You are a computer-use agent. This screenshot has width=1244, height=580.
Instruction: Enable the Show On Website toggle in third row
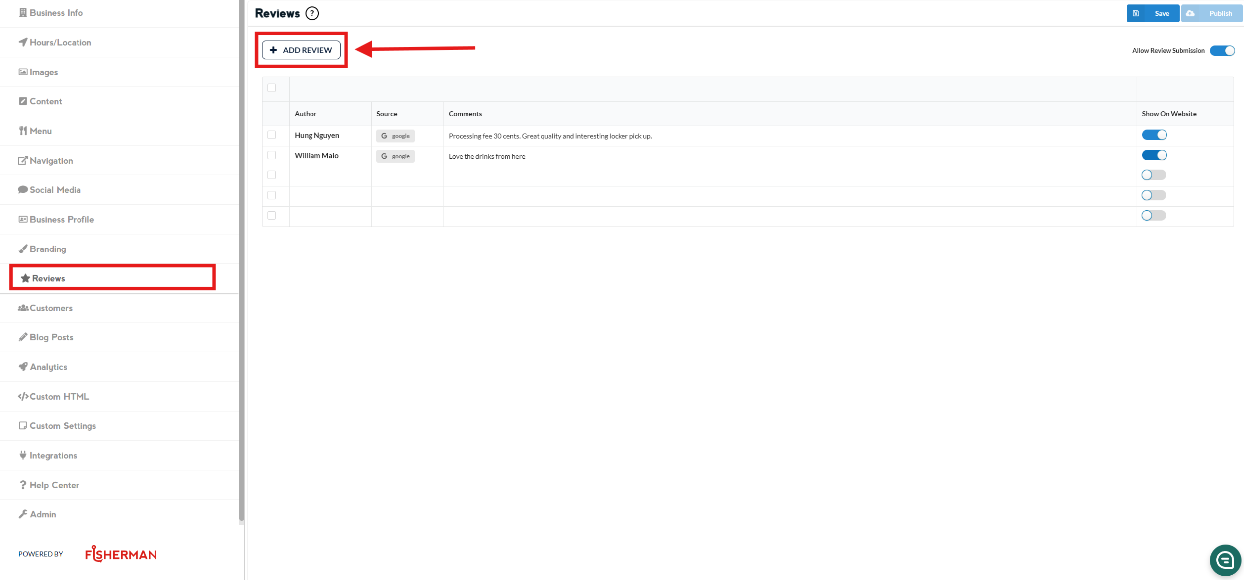click(x=1154, y=175)
